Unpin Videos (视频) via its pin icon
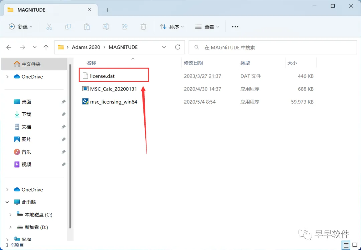The image size is (361, 250). point(64,164)
